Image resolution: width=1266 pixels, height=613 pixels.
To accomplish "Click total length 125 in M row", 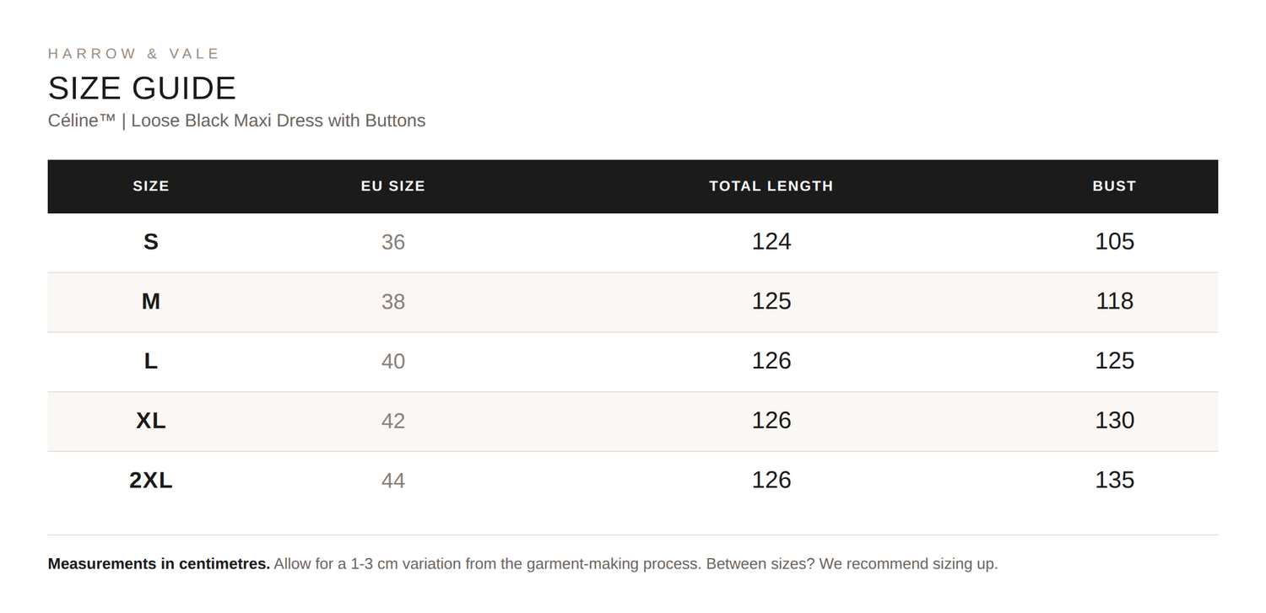I will pyautogui.click(x=771, y=301).
